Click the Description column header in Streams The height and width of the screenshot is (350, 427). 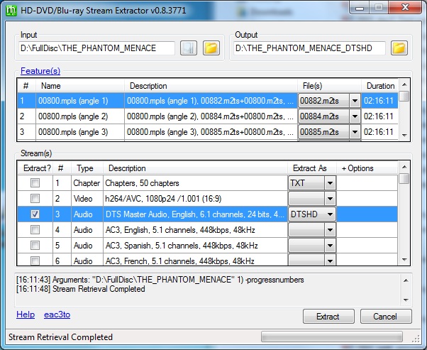point(128,168)
